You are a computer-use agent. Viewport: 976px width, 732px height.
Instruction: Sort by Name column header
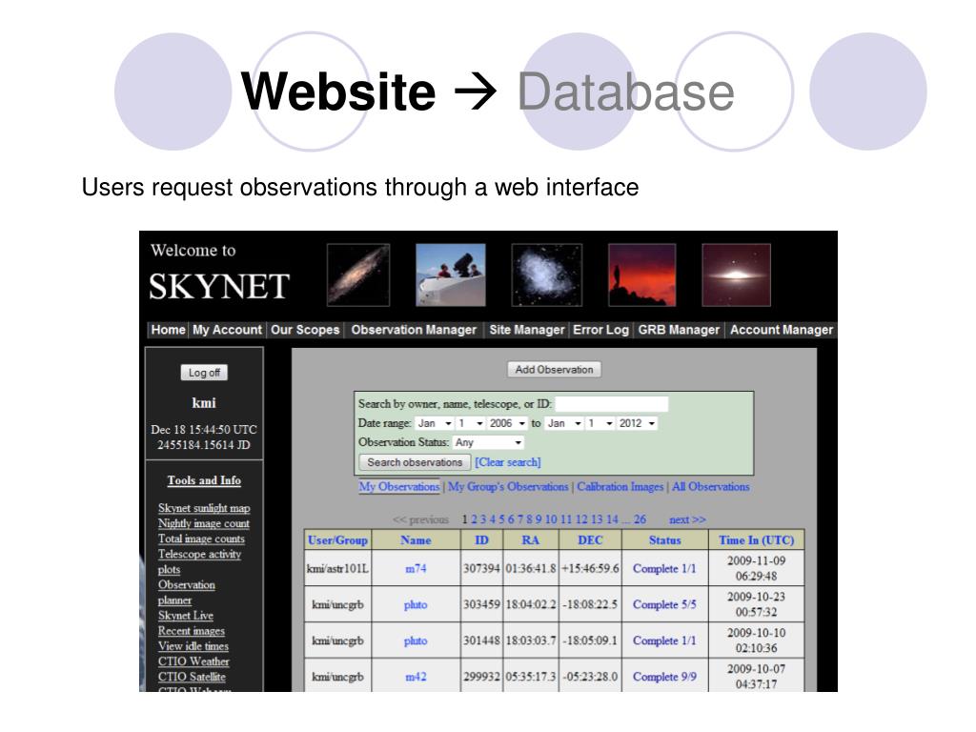click(416, 540)
